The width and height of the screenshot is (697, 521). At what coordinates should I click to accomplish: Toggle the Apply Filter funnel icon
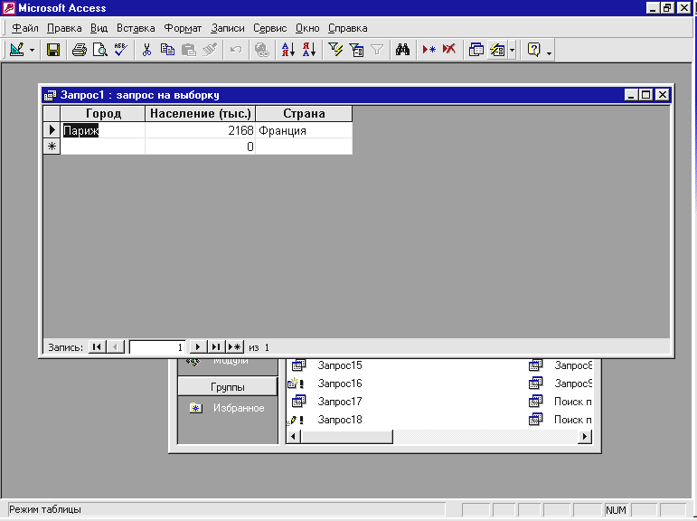click(x=377, y=50)
